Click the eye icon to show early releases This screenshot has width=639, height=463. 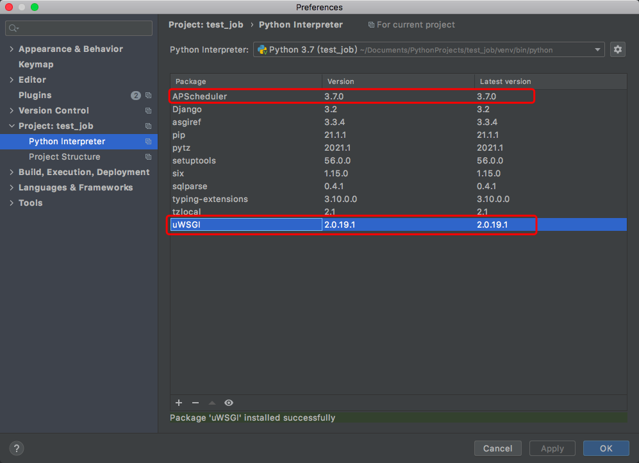click(229, 403)
